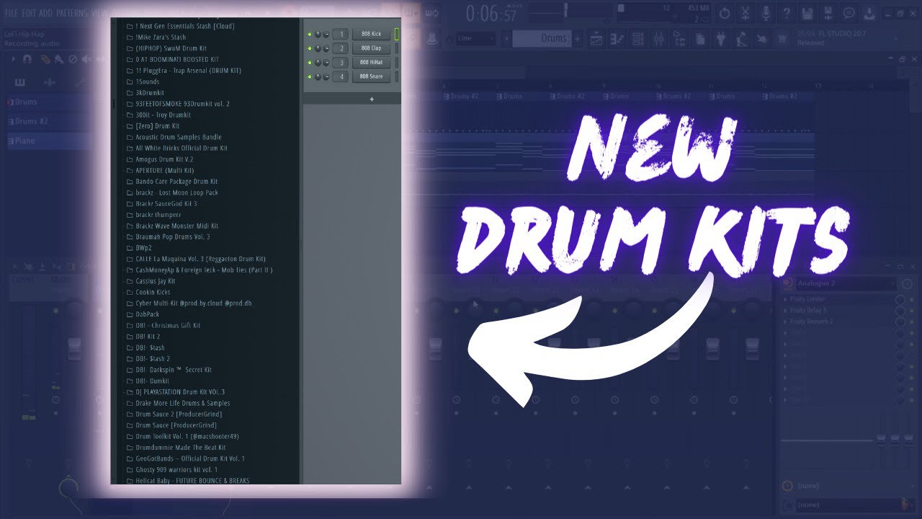Viewport: 922px width, 519px height.
Task: Open the speech bubble chat icon
Action: coord(849,13)
